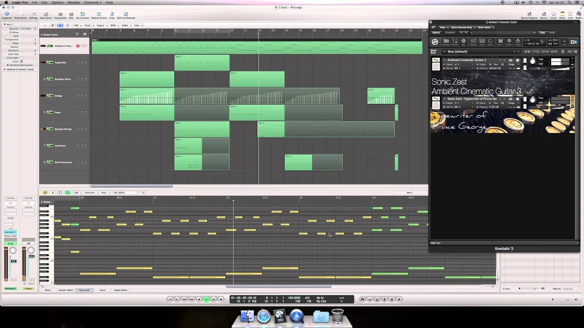Open the Kontakt Browse icon
Viewport: 584px width, 328px height.
446,41
